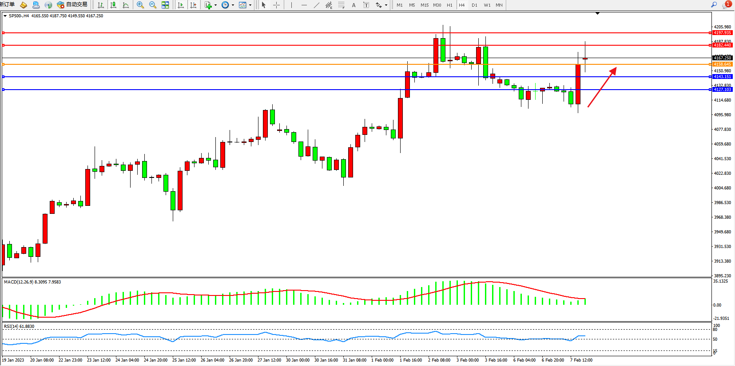The width and height of the screenshot is (735, 366).
Task: Expand the chart templates dropdown arrow
Action: [x=250, y=5]
